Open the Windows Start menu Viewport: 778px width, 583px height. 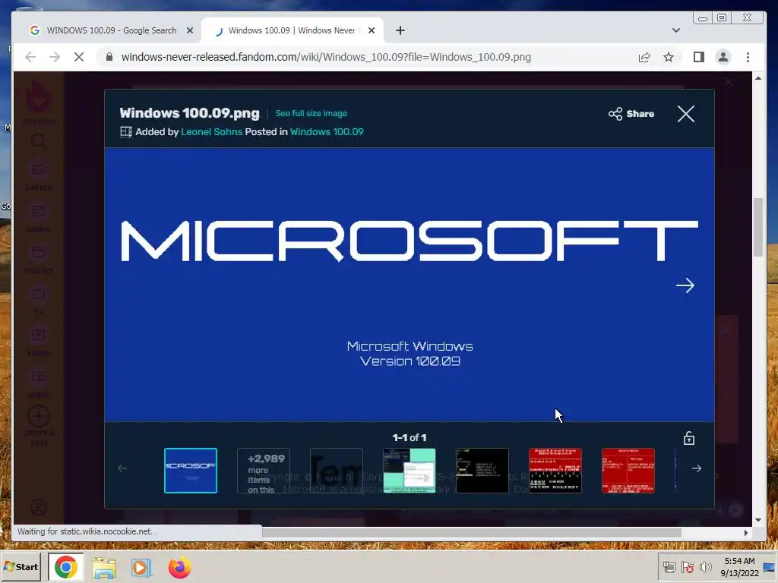(21, 566)
